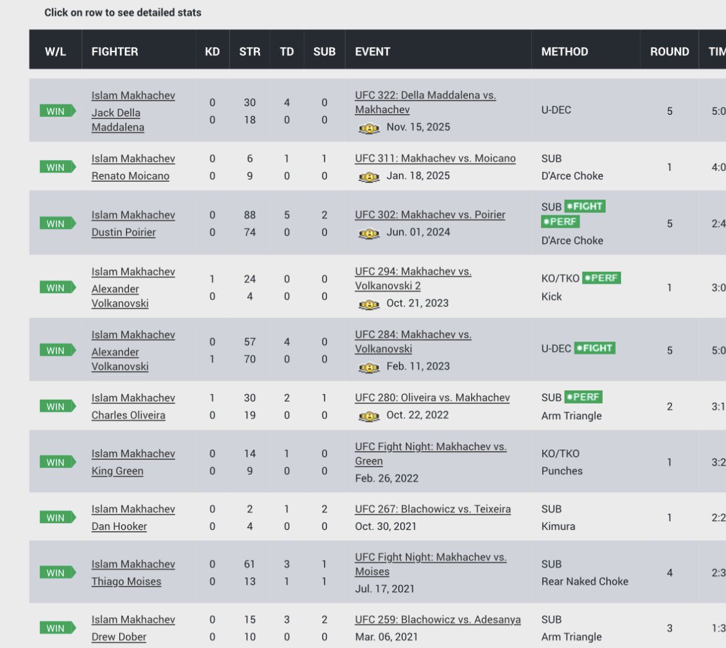Click the FIGHT bonus badge for UFC 284

pos(594,348)
